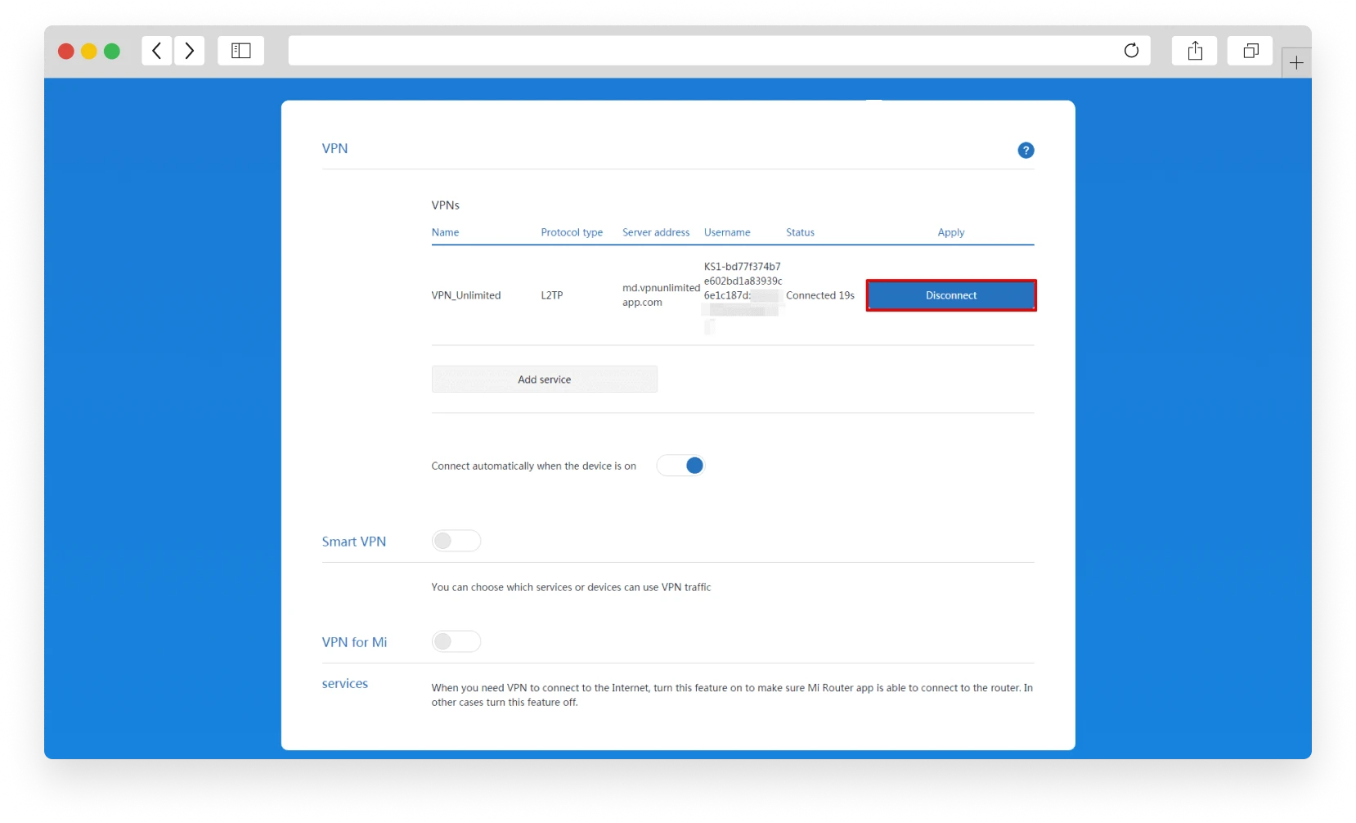Go forward using the right arrow
Screen dimensions: 1356x823
[x=190, y=51]
